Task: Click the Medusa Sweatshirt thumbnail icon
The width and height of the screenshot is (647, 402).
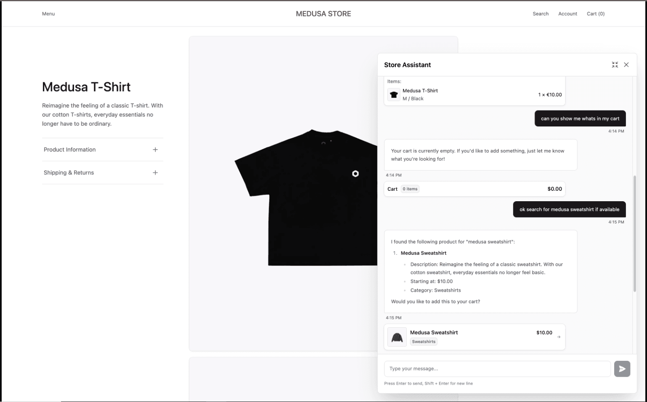Action: (397, 337)
